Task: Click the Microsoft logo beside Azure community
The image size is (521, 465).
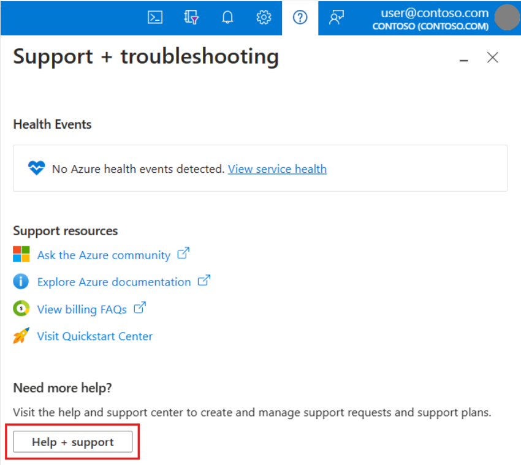Action: [21, 254]
